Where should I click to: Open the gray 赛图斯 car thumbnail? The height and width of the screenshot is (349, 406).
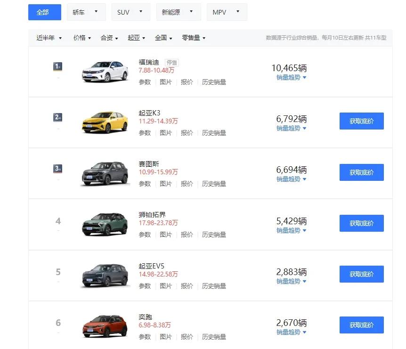point(105,173)
